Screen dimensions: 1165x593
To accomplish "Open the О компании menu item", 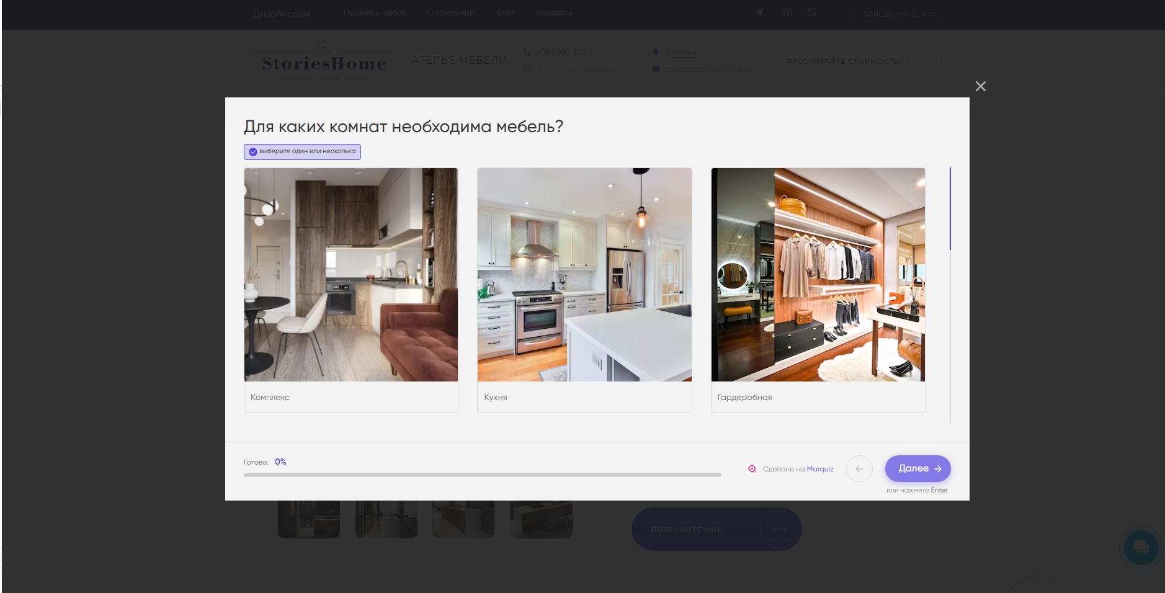I will (x=450, y=13).
